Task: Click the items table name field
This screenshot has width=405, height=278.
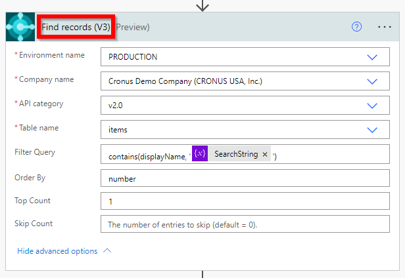Action: coord(245,130)
